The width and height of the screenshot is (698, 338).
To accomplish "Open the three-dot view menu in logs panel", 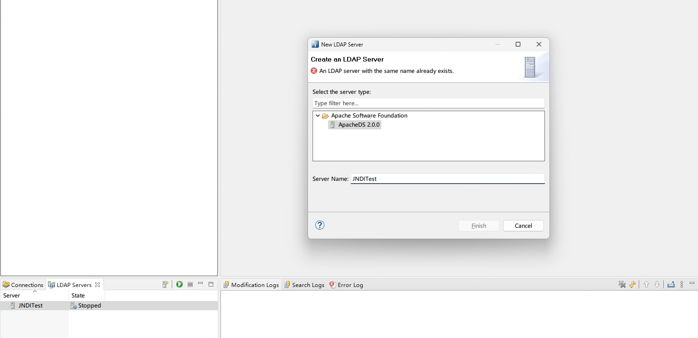I will click(682, 284).
